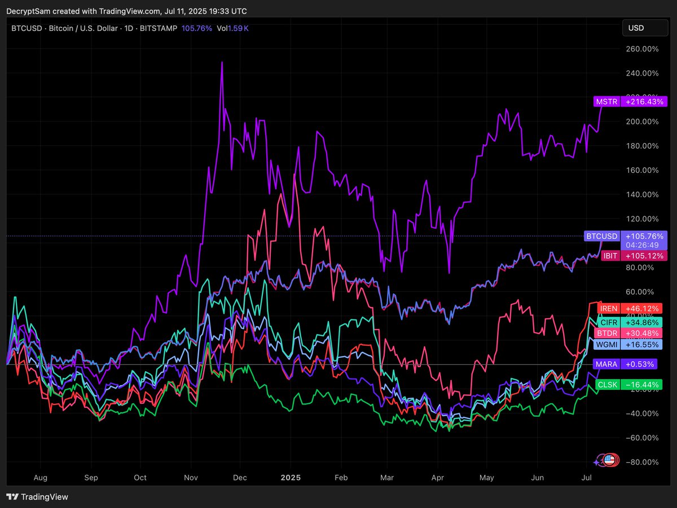Click the 105.76% value in chart header
Image resolution: width=677 pixels, height=508 pixels.
(197, 28)
